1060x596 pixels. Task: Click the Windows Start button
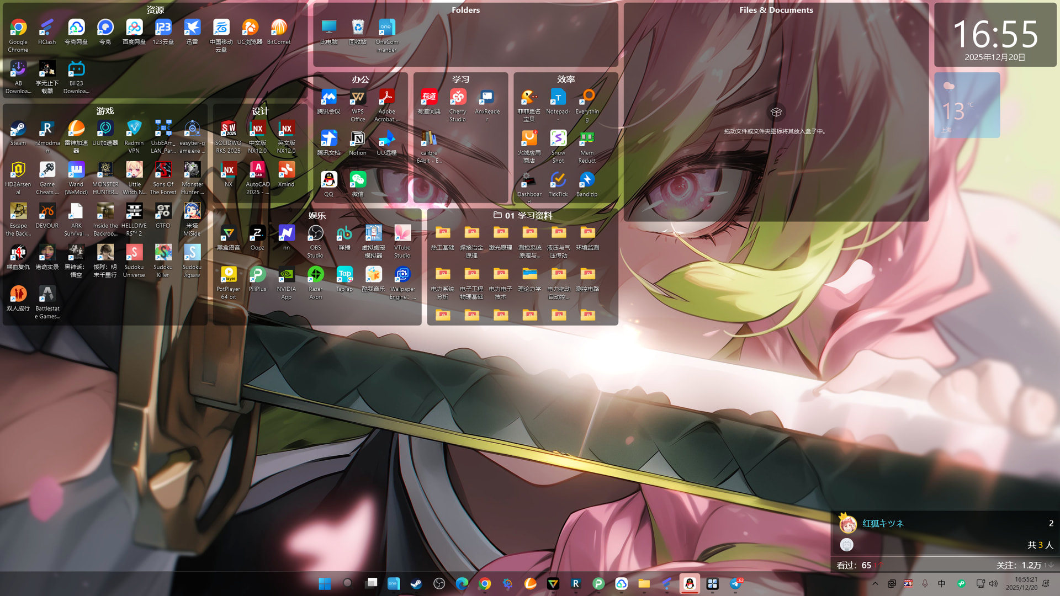(x=325, y=584)
